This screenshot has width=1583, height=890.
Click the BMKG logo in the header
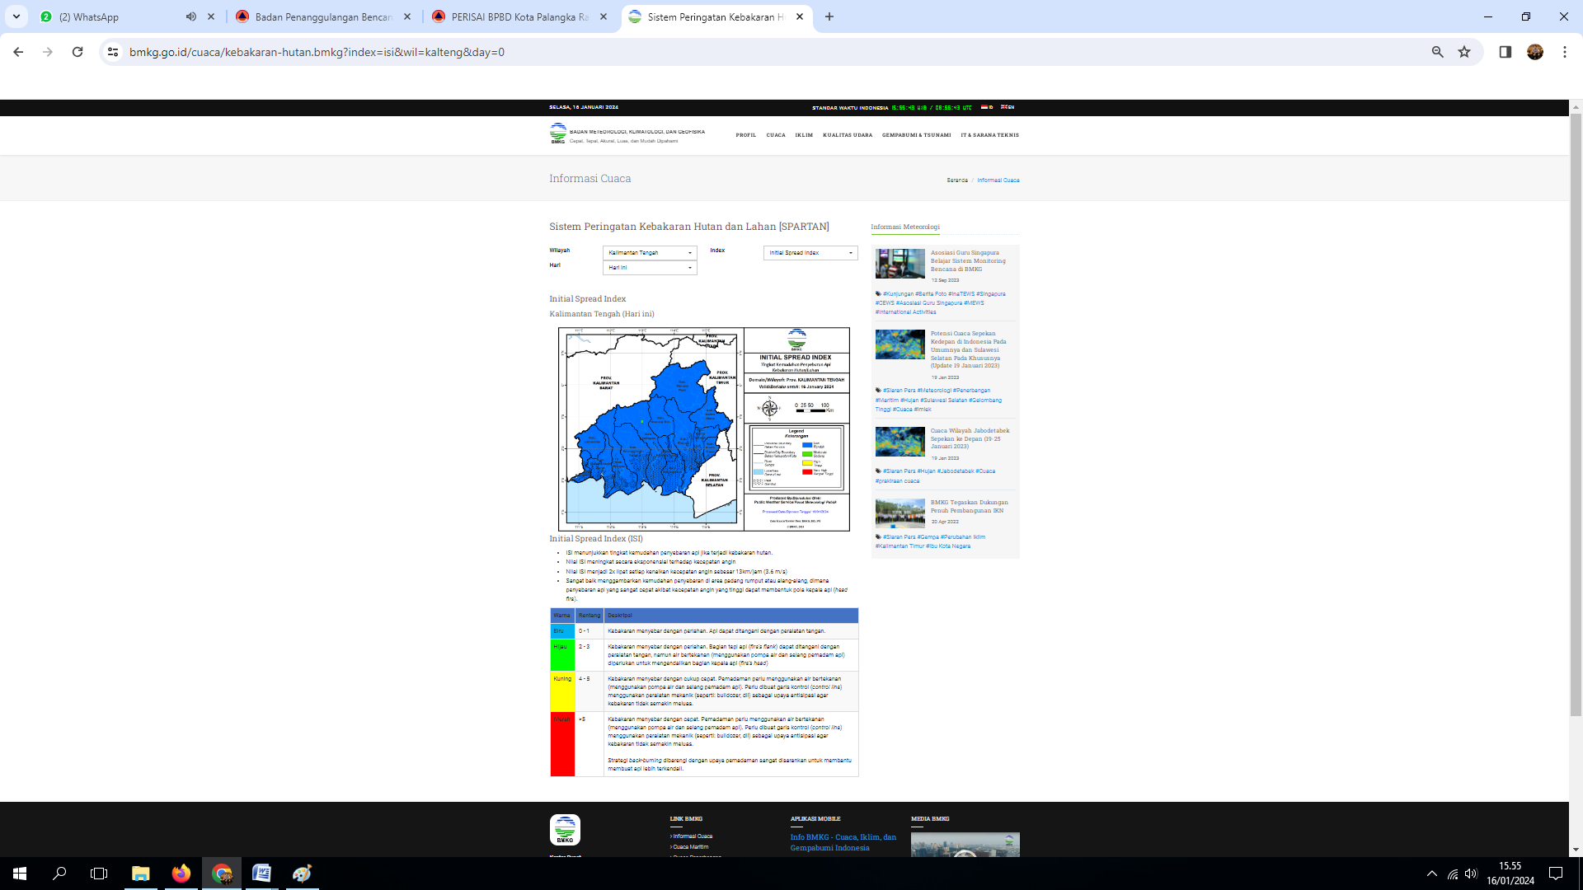(558, 133)
